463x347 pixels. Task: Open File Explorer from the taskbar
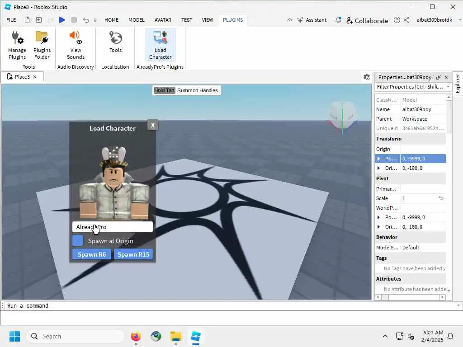[x=176, y=336]
